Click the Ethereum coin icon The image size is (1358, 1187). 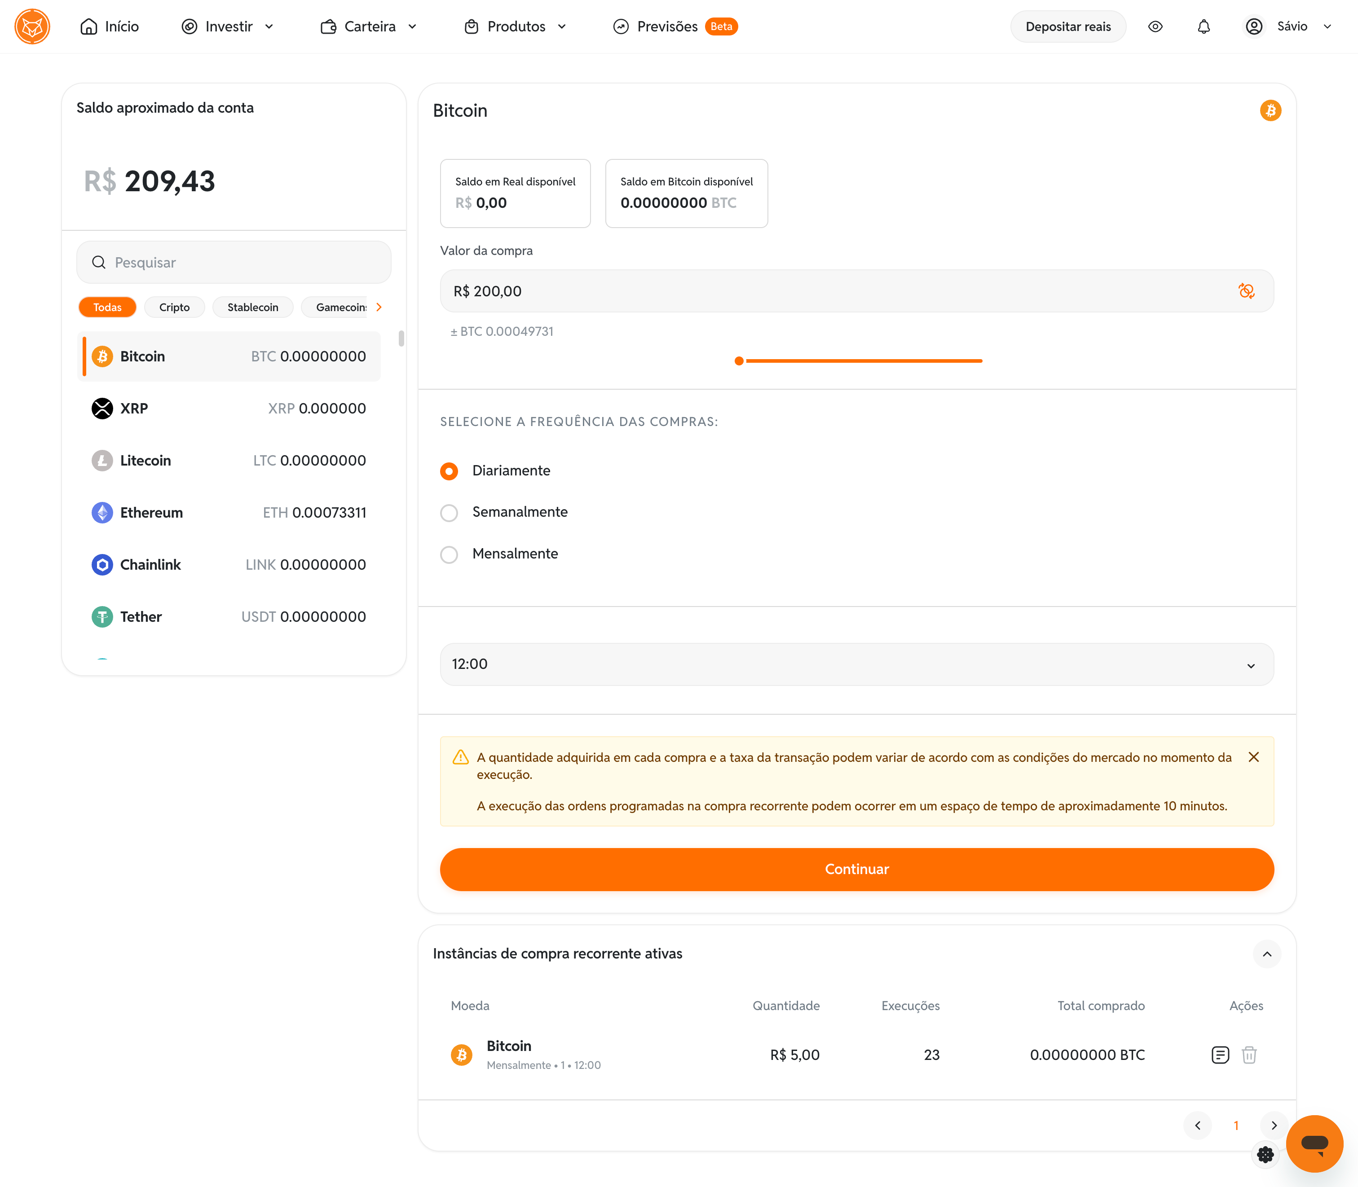click(x=102, y=513)
